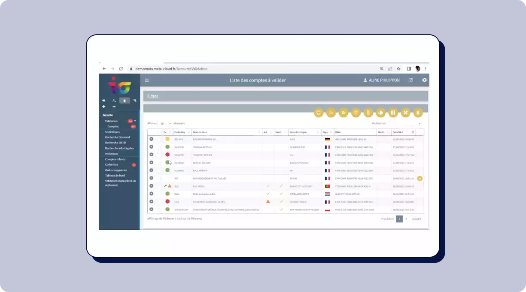Click the help question mark icon
Screen dimensions: 526x292
click(411, 80)
